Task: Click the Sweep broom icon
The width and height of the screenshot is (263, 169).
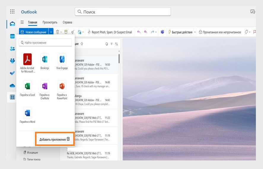Action: pos(73,32)
